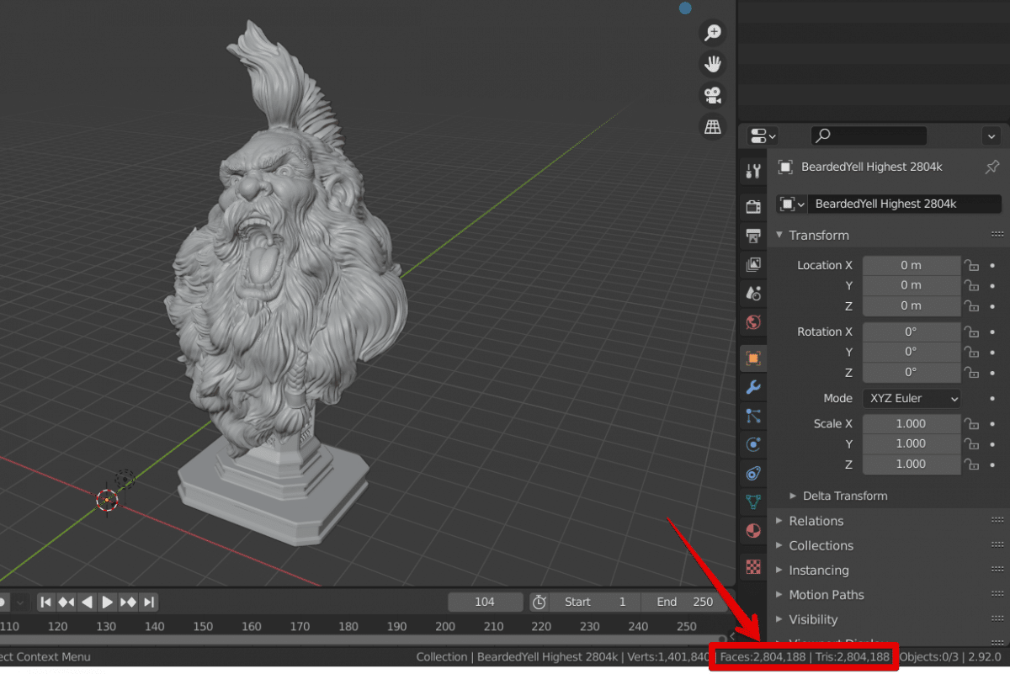
Task: Click the Scale Y value field
Action: click(912, 443)
